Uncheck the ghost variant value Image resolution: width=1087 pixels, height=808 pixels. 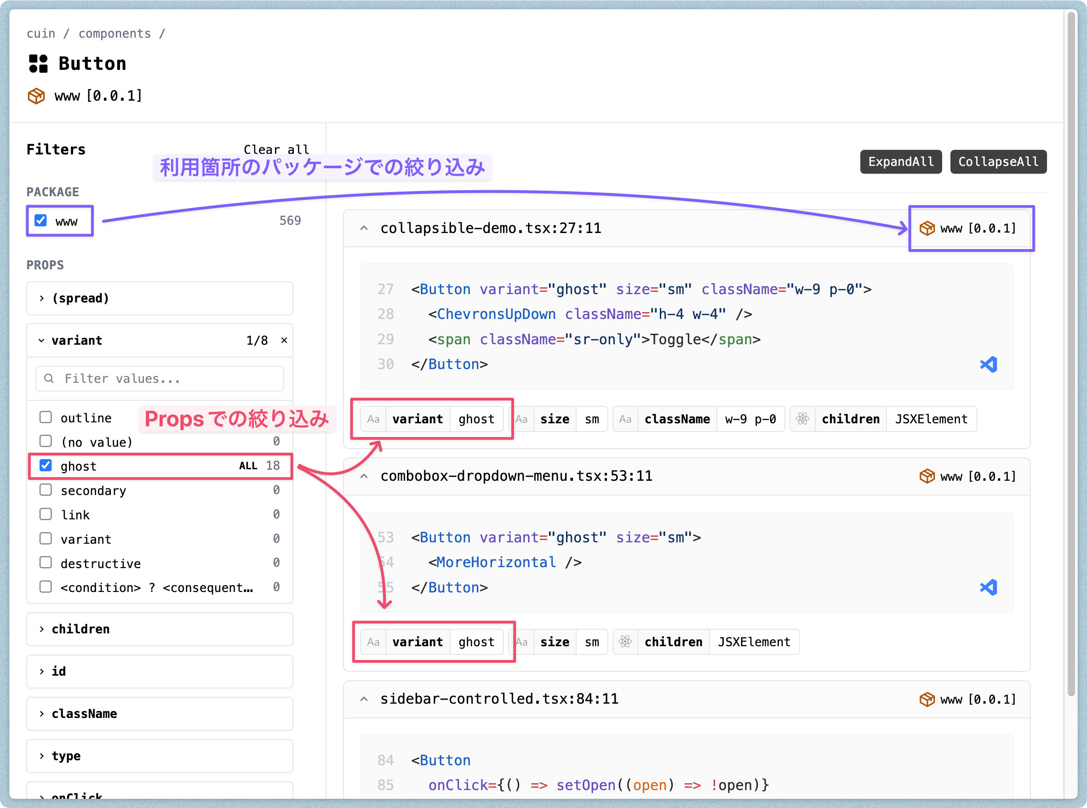coord(46,465)
